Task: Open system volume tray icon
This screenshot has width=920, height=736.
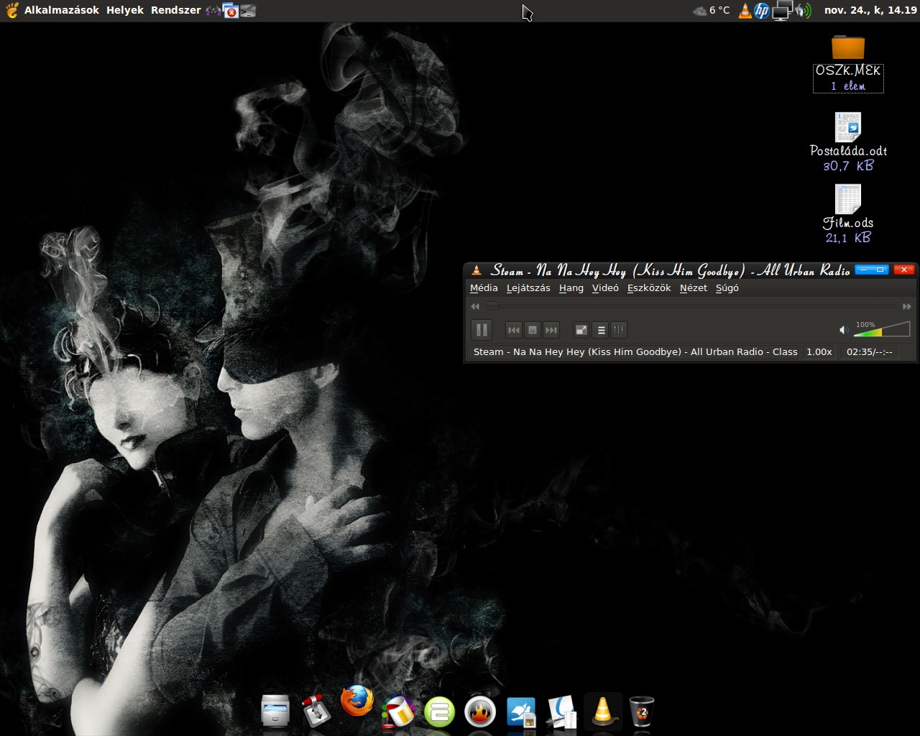Action: click(x=804, y=10)
